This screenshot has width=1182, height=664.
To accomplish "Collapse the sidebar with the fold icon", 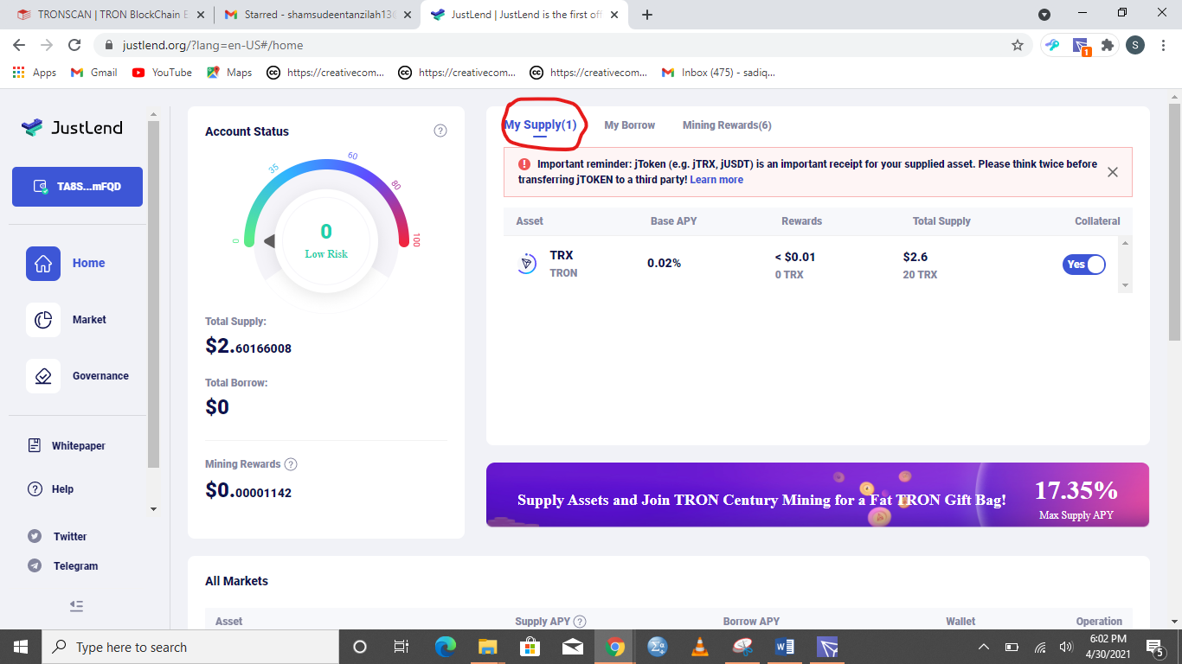I will point(77,606).
